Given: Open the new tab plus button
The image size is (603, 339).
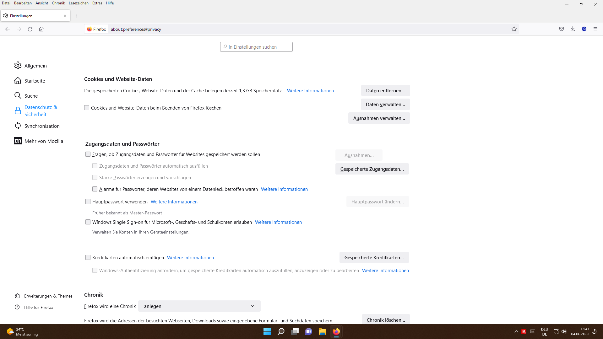Looking at the screenshot, I should [x=77, y=16].
